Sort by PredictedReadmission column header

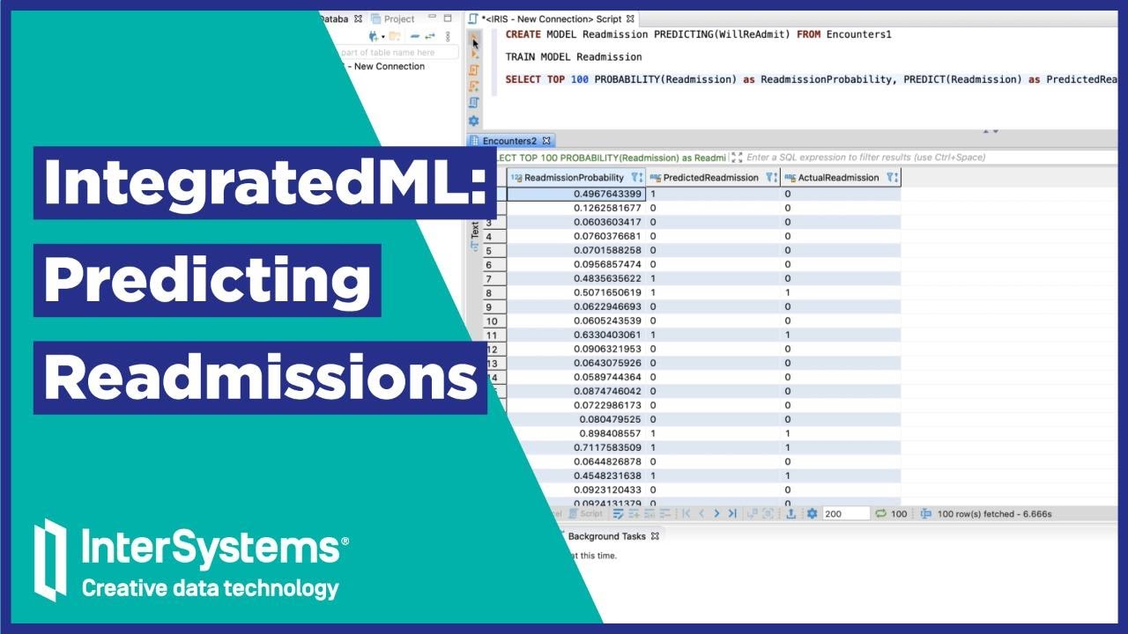point(710,178)
